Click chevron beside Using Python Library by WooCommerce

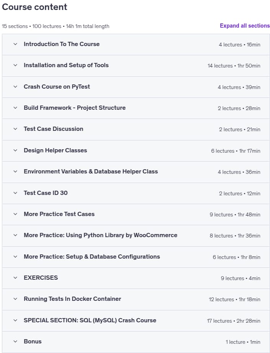[15, 235]
